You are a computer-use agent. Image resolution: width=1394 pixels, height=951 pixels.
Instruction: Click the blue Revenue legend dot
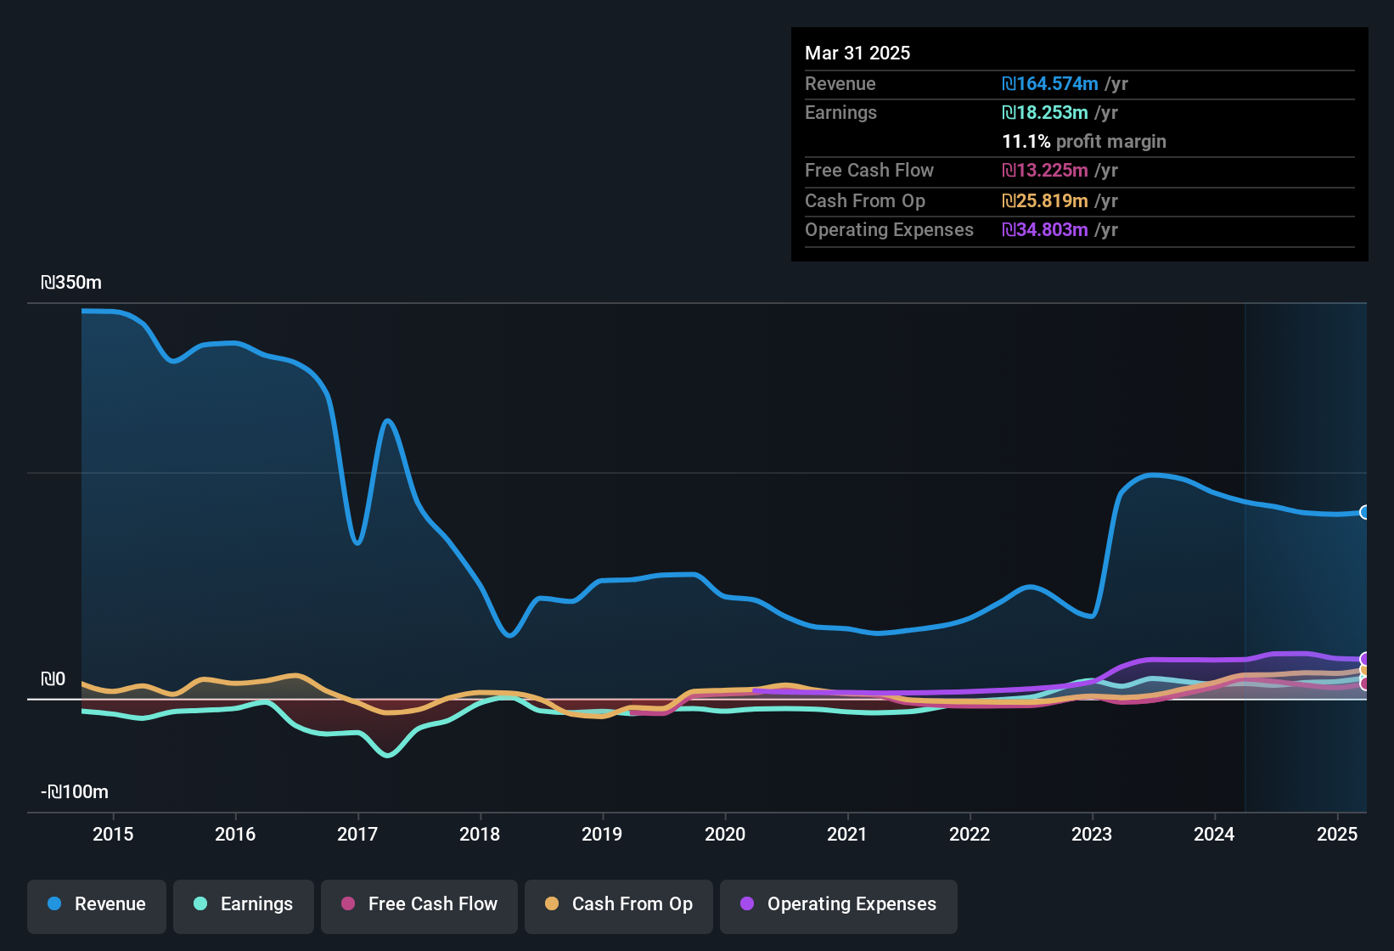[x=54, y=904]
